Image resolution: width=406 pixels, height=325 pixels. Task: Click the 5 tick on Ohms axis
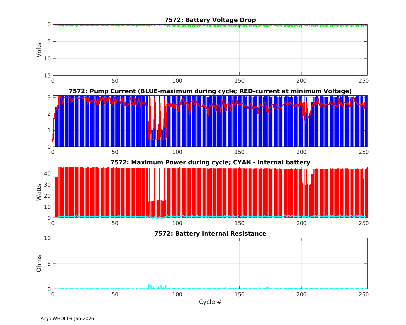pyautogui.click(x=49, y=264)
